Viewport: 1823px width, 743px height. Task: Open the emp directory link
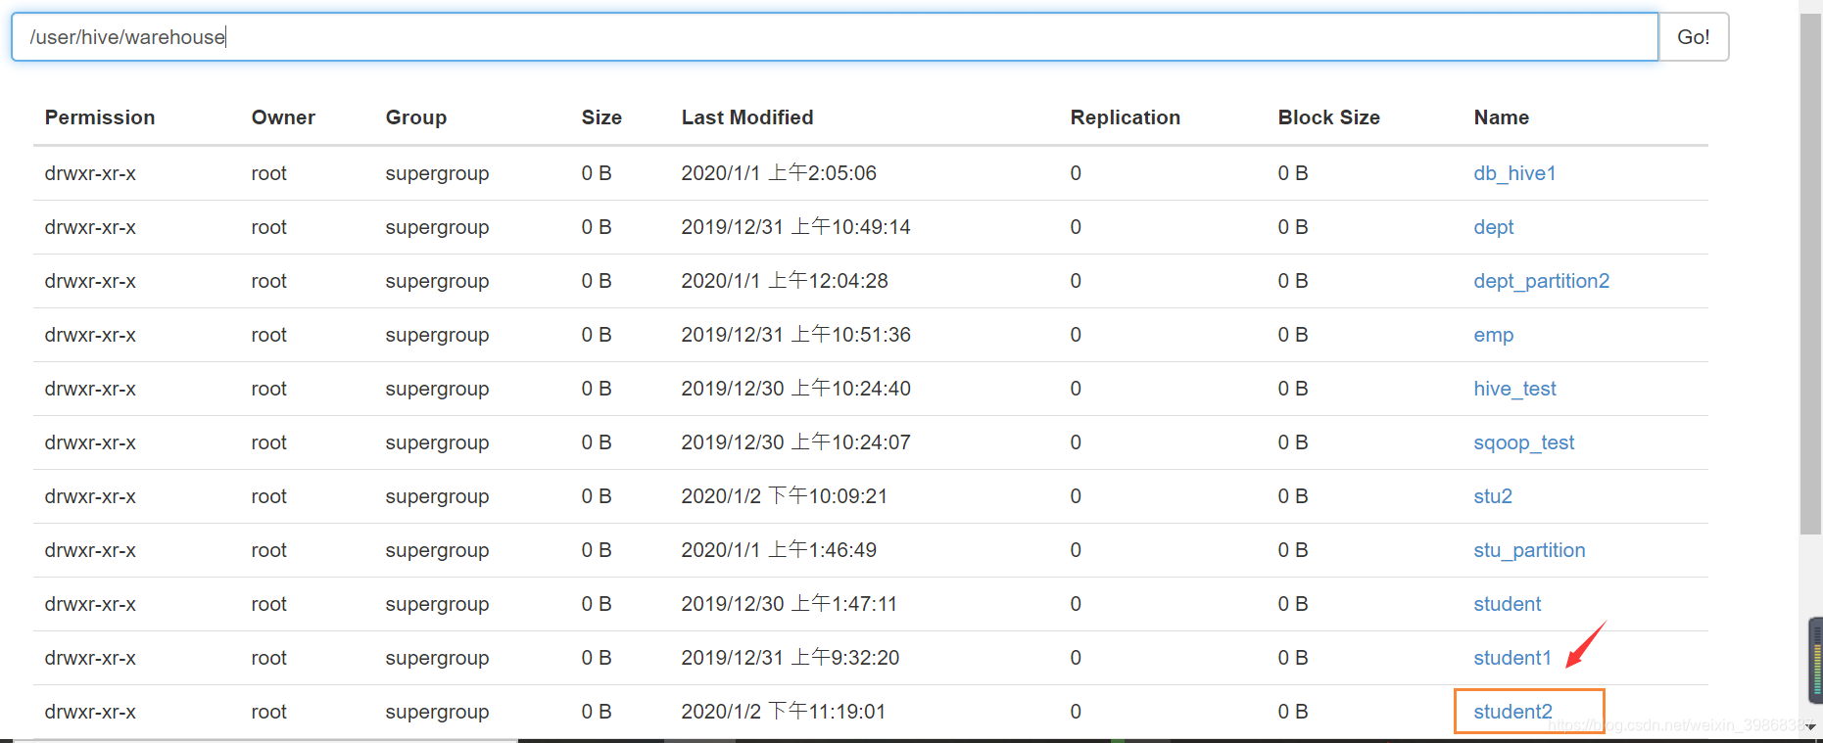(1494, 335)
